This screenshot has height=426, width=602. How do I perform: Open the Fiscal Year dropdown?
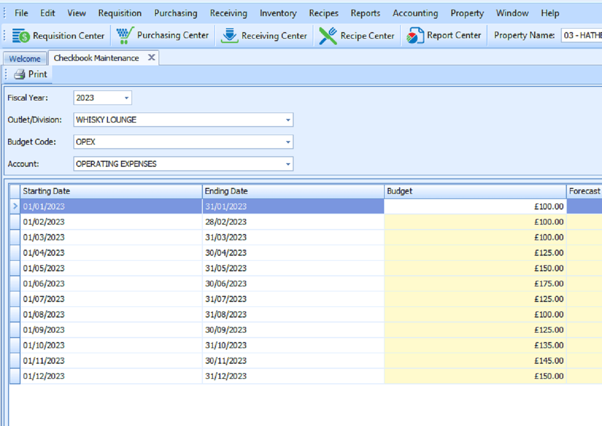[127, 97]
